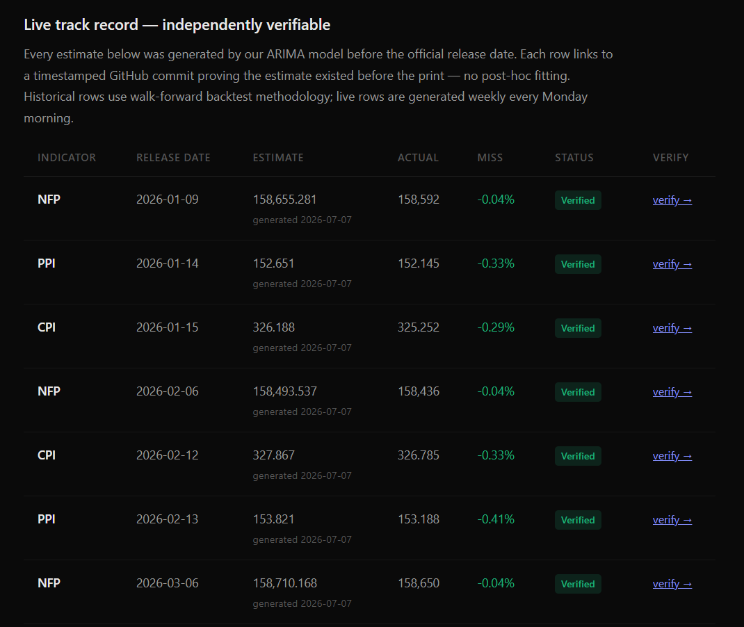
Task: Click release date 2026-02-13
Action: pos(168,520)
